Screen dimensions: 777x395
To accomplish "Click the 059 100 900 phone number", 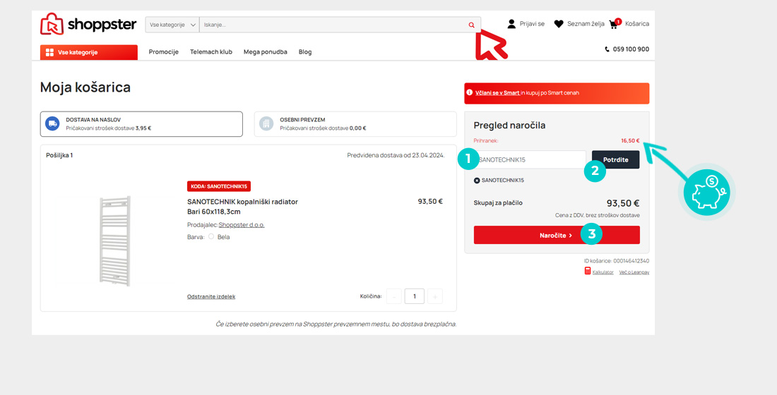I will coord(631,49).
